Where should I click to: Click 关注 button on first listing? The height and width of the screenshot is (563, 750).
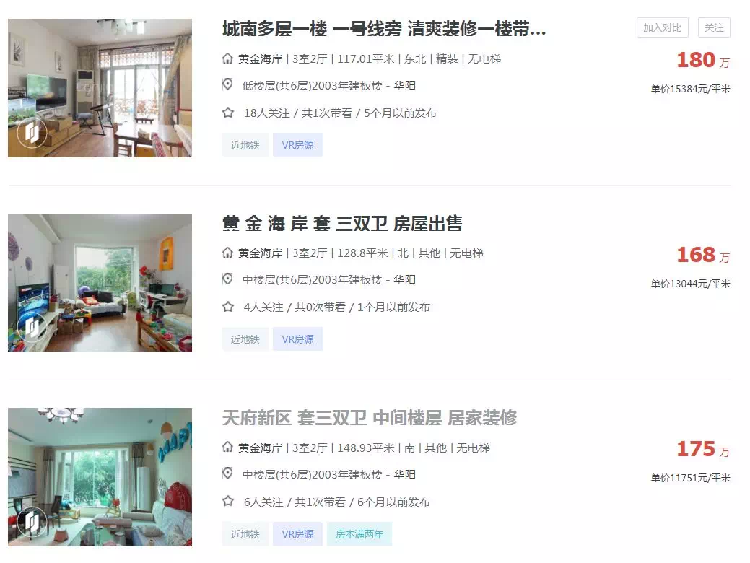tap(714, 27)
